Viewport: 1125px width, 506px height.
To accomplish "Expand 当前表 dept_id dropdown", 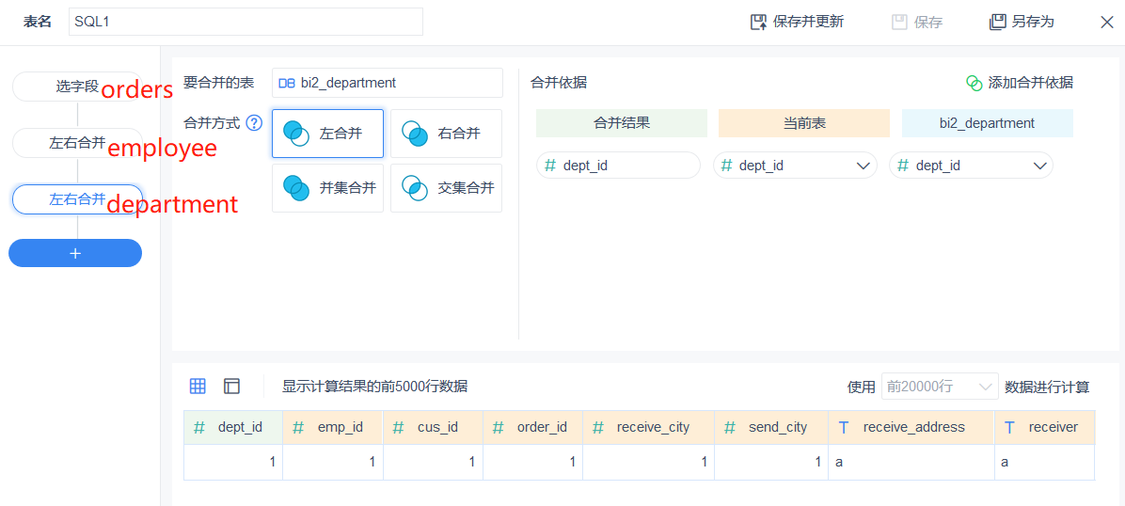I will 864,166.
